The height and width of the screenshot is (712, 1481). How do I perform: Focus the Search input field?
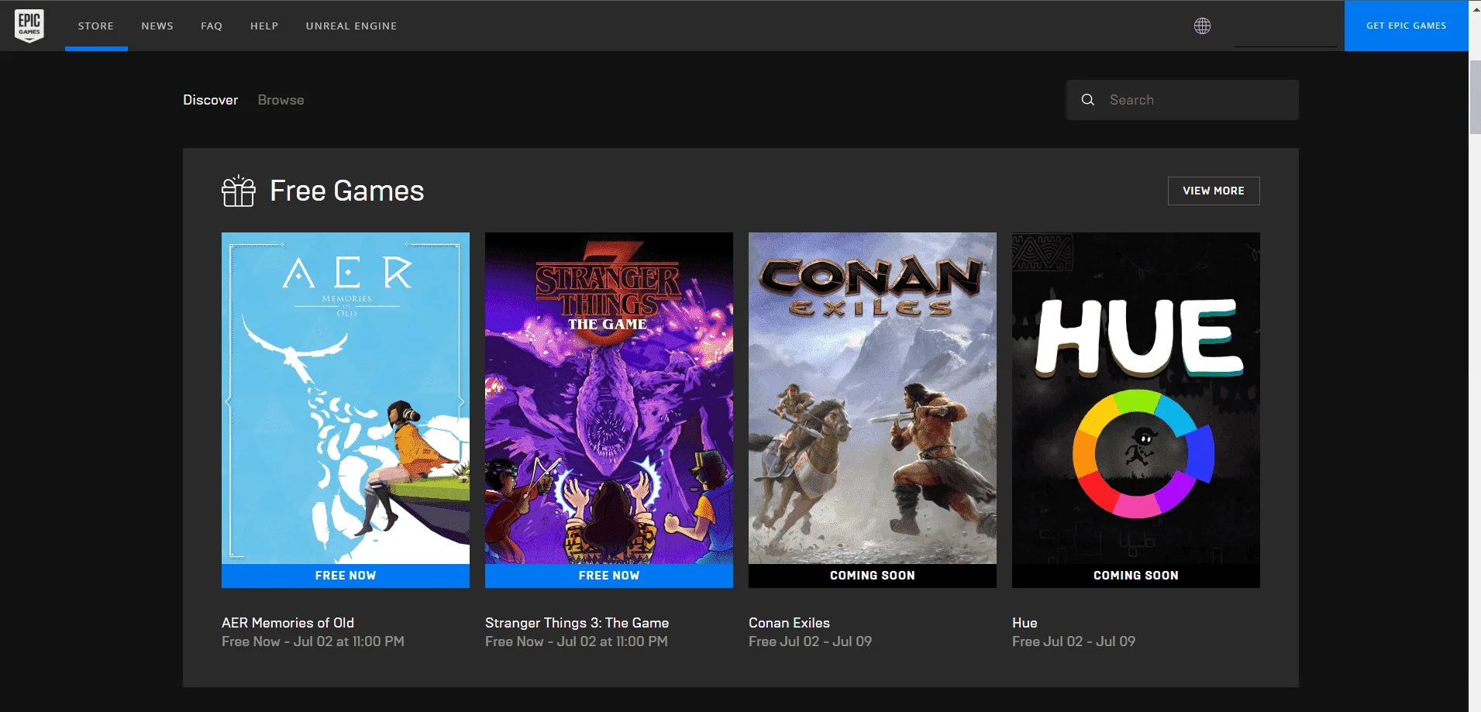(x=1183, y=100)
